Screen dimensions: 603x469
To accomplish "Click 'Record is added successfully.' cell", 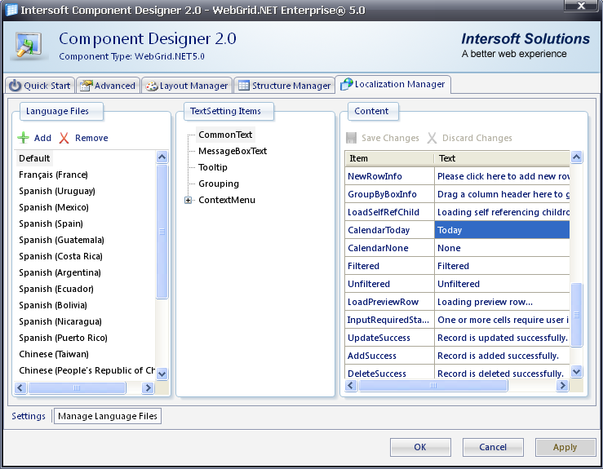I will point(503,356).
